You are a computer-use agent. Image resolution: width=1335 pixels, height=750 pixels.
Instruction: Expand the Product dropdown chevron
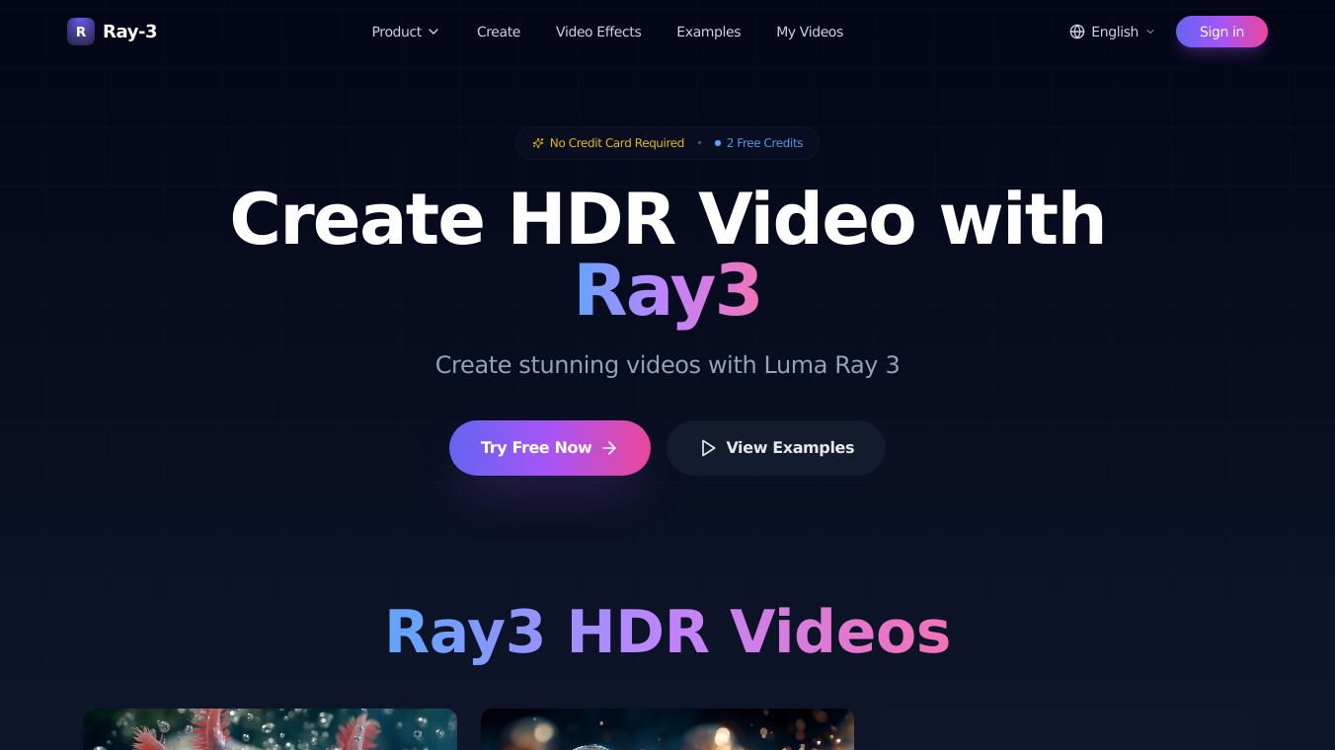433,32
